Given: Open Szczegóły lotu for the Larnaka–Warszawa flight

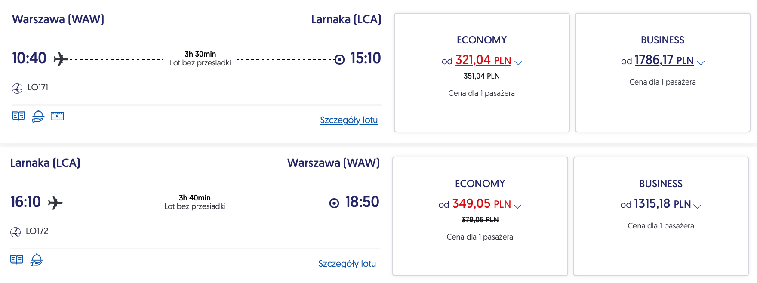Looking at the screenshot, I should [x=347, y=264].
